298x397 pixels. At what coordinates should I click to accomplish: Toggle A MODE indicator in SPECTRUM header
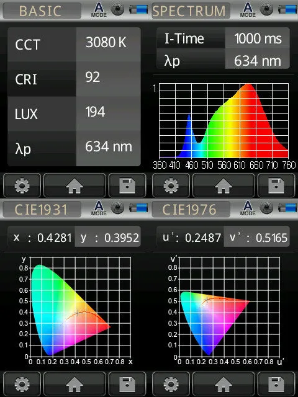(248, 10)
